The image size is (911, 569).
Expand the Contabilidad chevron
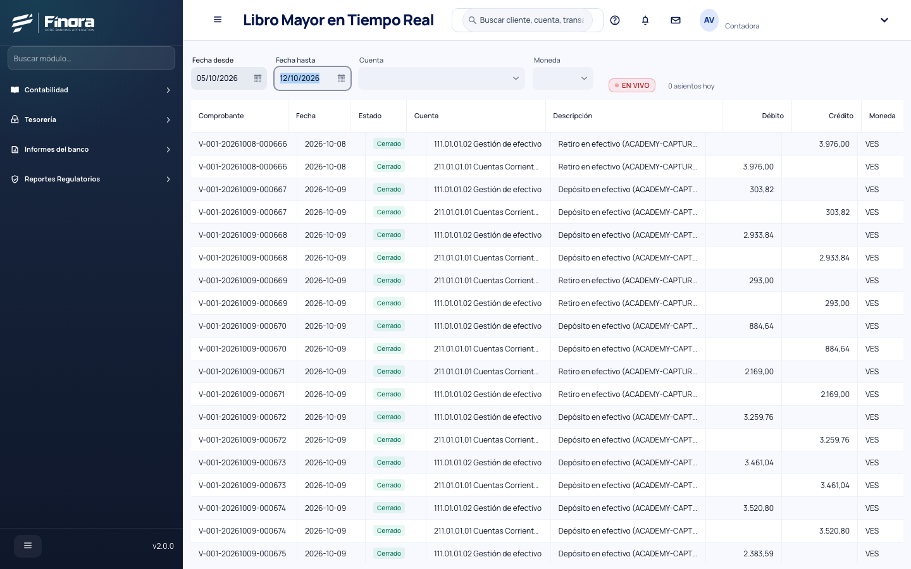(x=168, y=90)
